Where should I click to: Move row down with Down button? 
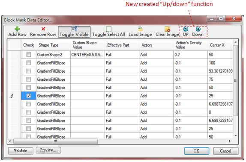click(x=198, y=32)
